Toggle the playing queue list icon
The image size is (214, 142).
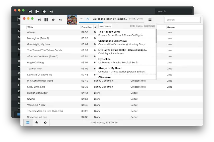click(x=150, y=20)
